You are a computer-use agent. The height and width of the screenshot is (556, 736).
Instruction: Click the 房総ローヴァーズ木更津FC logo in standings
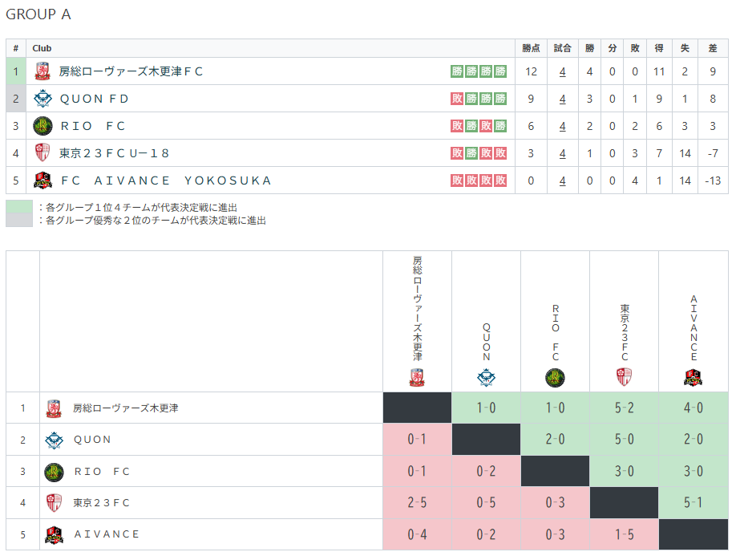42,71
